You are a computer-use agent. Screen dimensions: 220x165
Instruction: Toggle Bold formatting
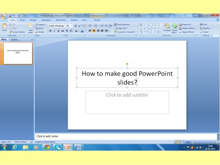pos(50,31)
